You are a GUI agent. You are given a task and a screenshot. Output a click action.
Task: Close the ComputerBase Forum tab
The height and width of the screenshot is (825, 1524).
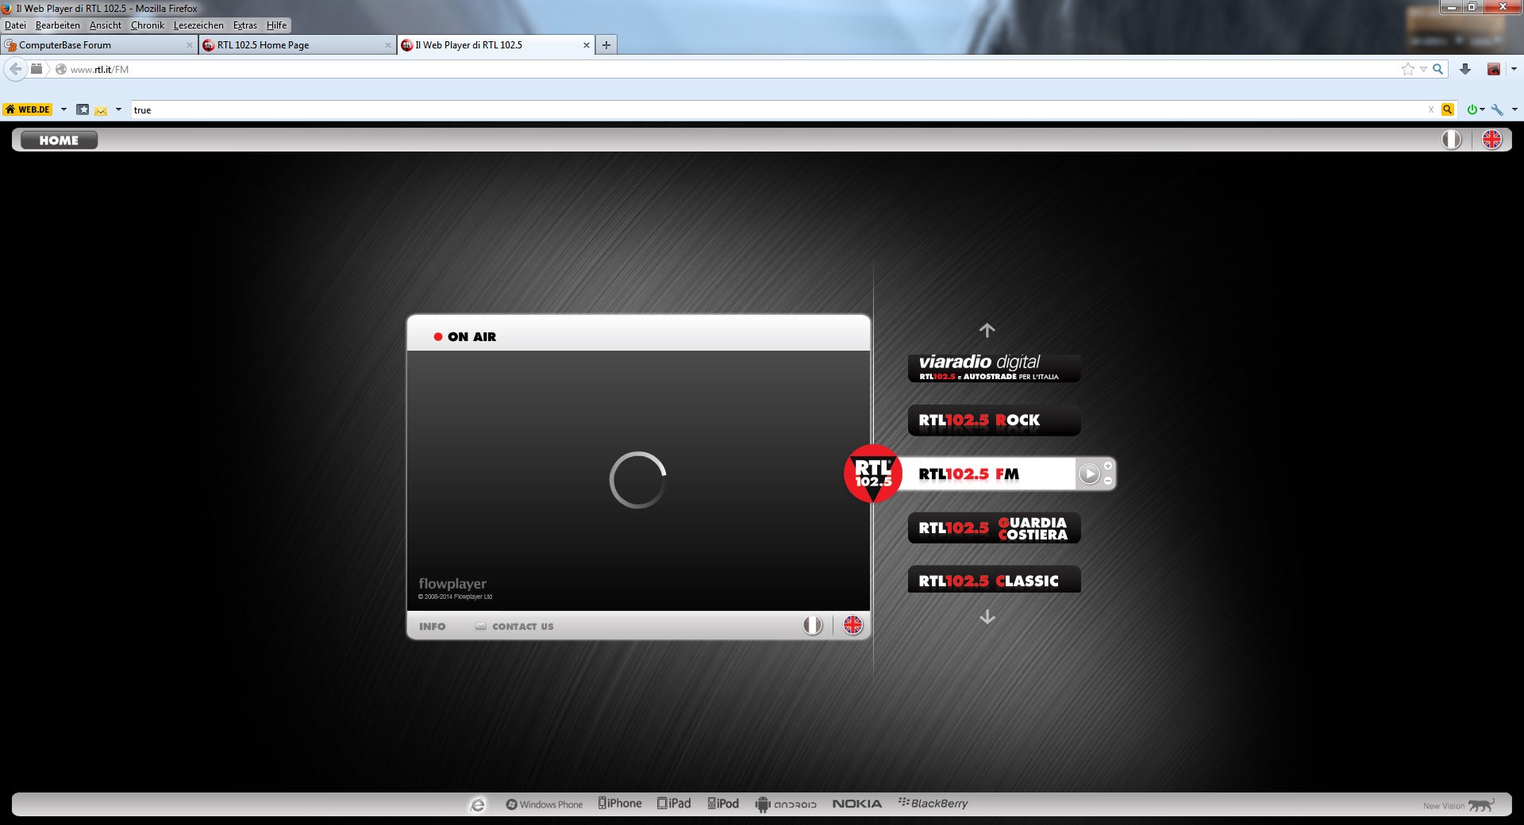190,45
